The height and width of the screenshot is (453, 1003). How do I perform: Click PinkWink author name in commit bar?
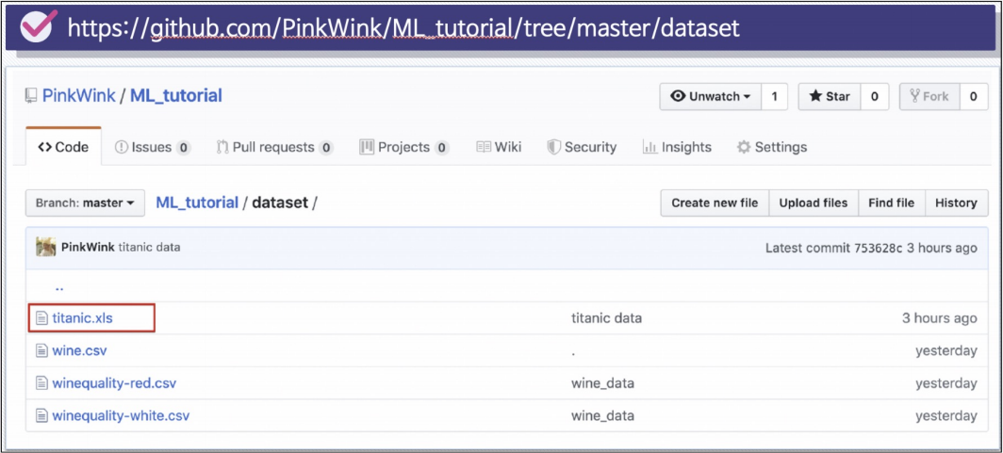88,248
